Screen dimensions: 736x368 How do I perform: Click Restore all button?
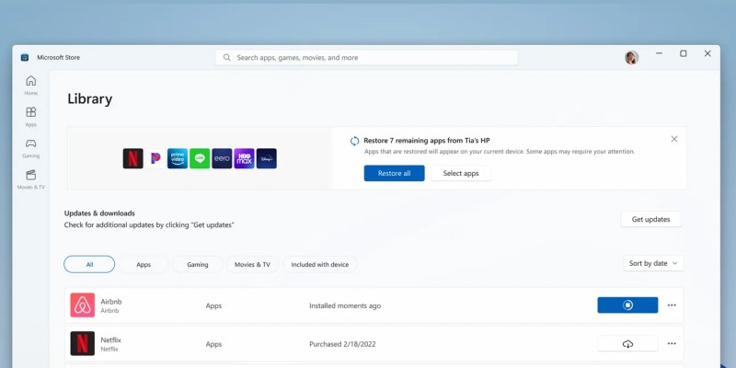pos(395,173)
